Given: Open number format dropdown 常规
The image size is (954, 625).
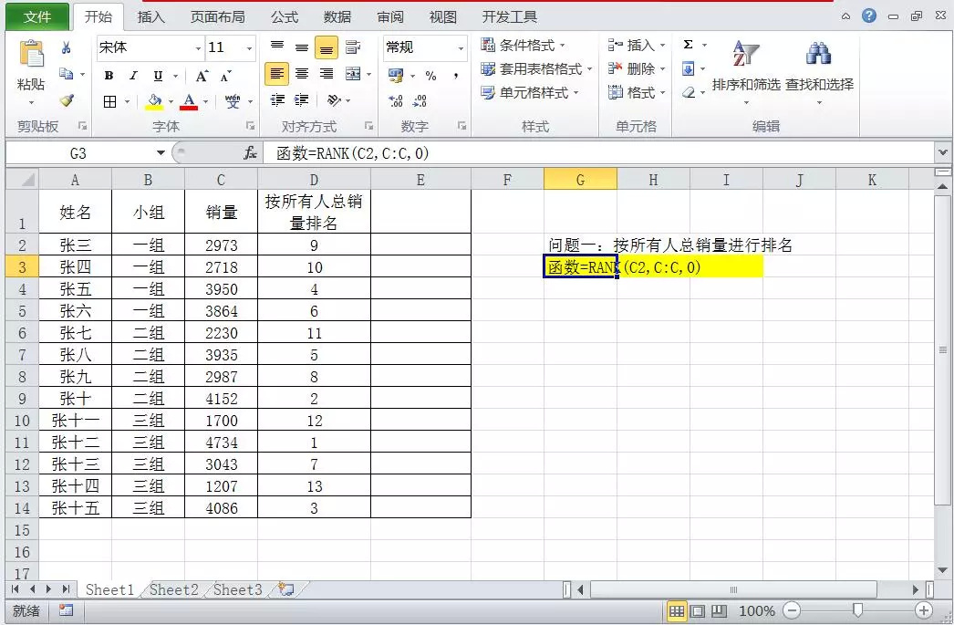Looking at the screenshot, I should 461,48.
